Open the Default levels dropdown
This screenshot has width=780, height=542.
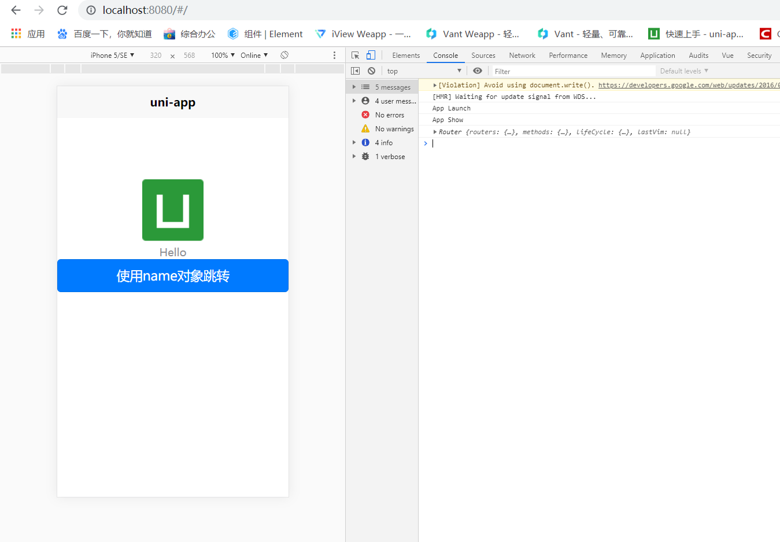click(x=684, y=71)
